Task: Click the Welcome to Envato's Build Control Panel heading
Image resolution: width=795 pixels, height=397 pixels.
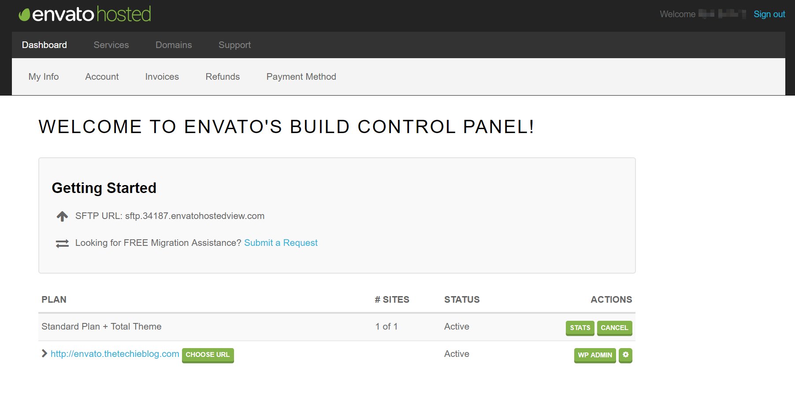Action: (286, 127)
